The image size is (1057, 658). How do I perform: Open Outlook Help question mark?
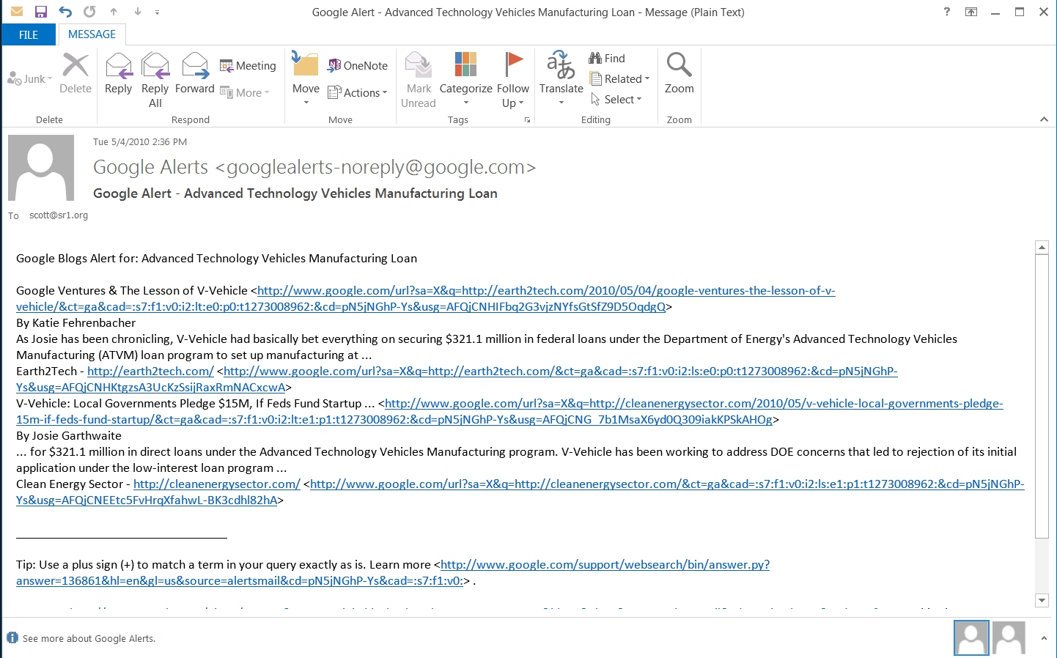(946, 12)
